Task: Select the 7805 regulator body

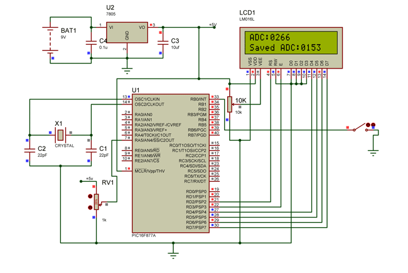Action: coord(127,33)
